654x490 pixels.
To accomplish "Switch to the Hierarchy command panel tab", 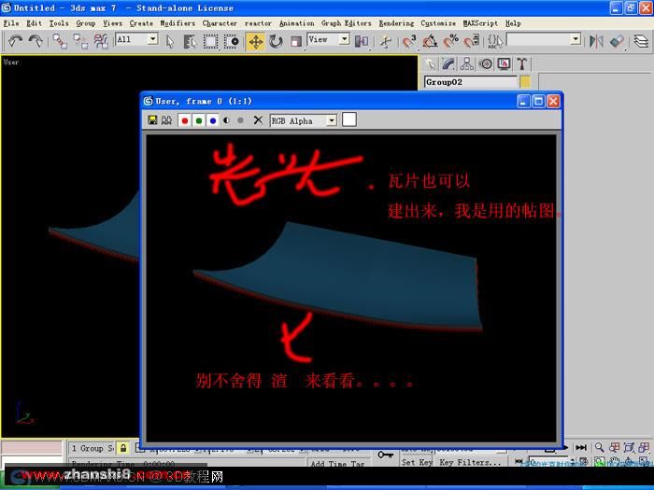I will 467,63.
